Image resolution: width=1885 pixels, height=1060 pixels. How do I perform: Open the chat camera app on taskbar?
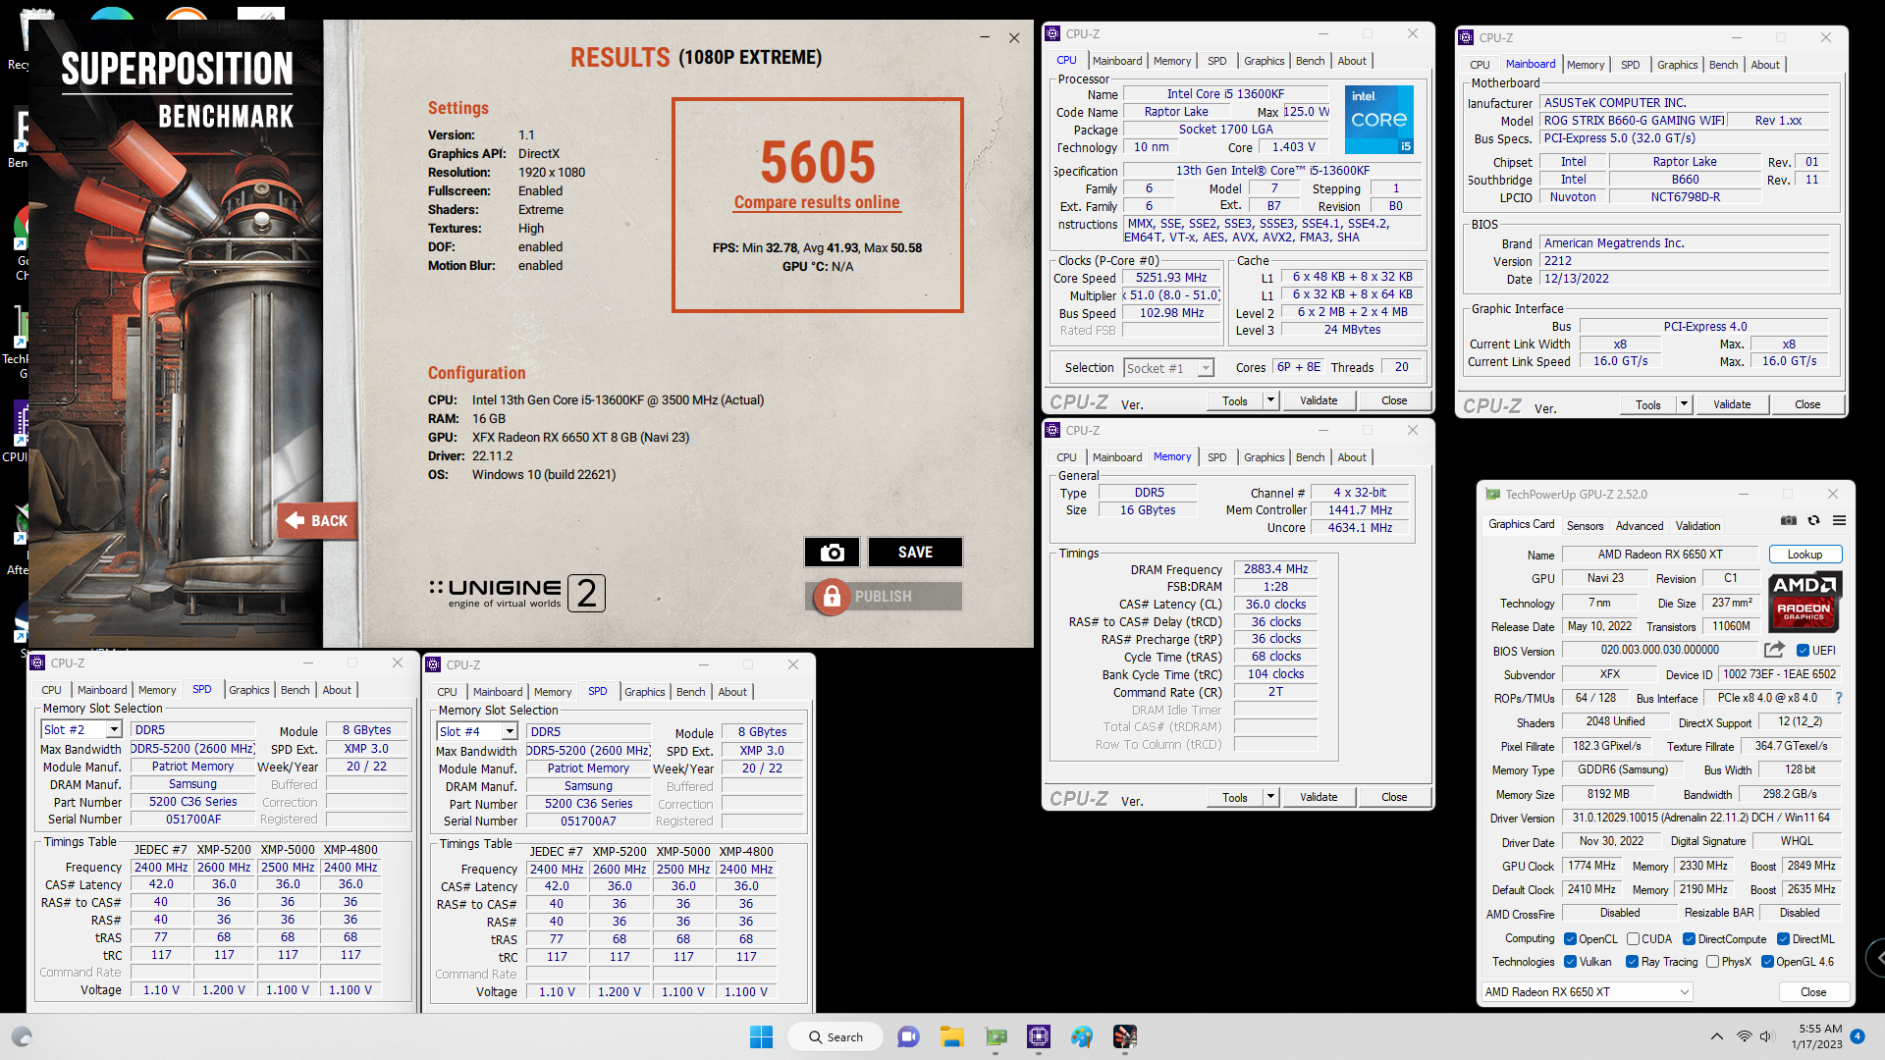[908, 1036]
